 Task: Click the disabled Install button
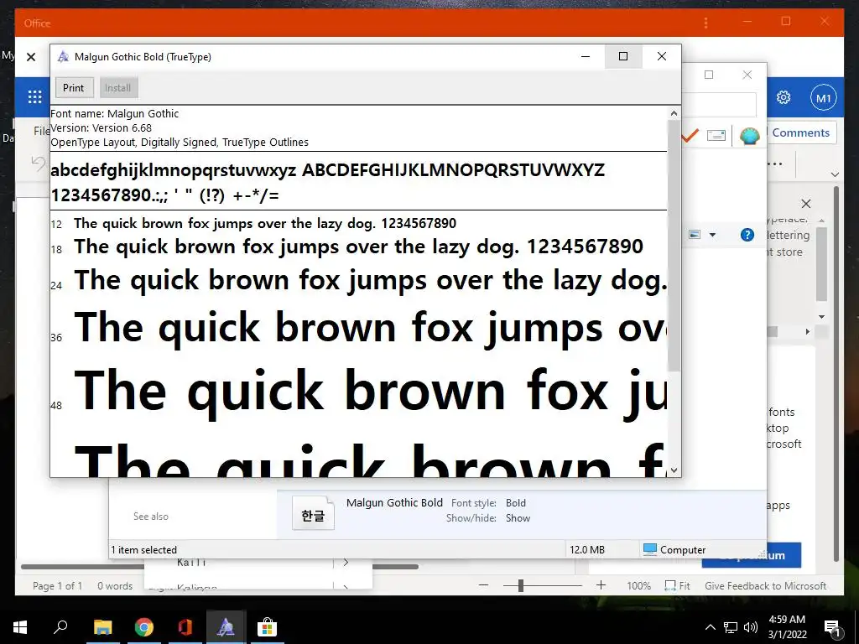pyautogui.click(x=117, y=87)
